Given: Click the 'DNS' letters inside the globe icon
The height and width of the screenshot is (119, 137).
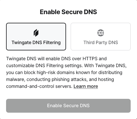Looking at the screenshot, I should tap(101, 33).
